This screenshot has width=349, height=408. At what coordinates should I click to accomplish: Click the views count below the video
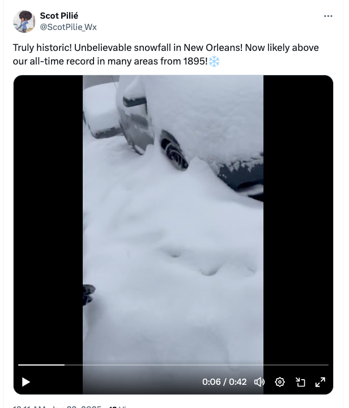pyautogui.click(x=118, y=407)
